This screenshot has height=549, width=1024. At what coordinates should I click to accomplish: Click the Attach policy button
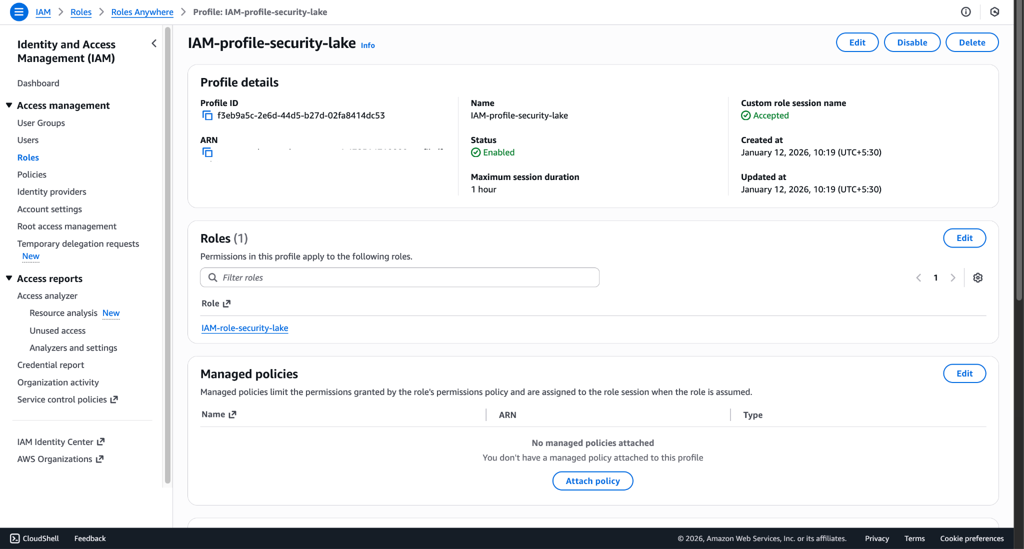592,481
